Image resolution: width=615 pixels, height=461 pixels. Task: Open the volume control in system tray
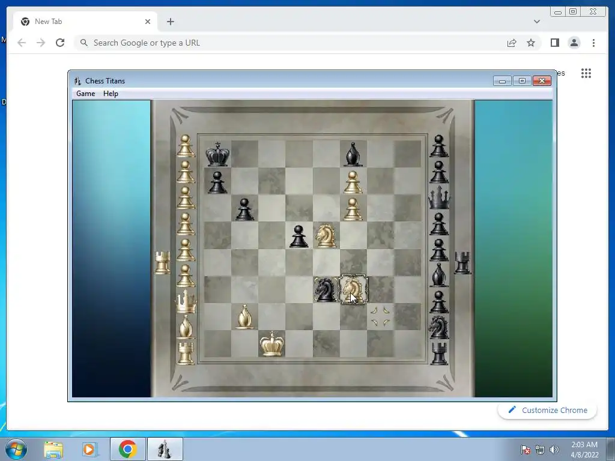(554, 450)
